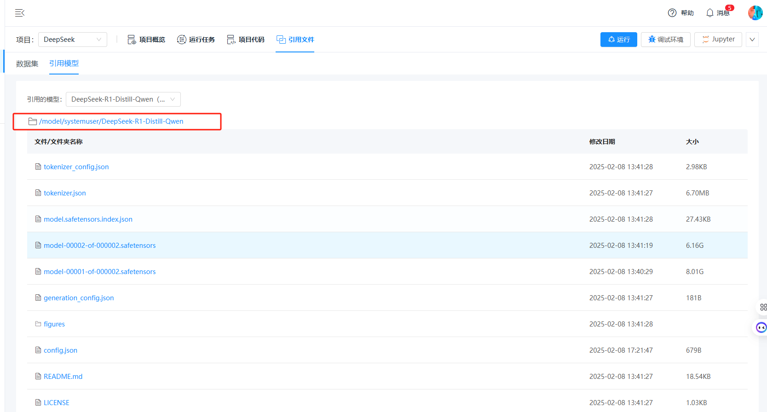Screen dimensions: 767x412
Task: Click the file icon beside tokenizer_config.json
Action: coord(38,166)
